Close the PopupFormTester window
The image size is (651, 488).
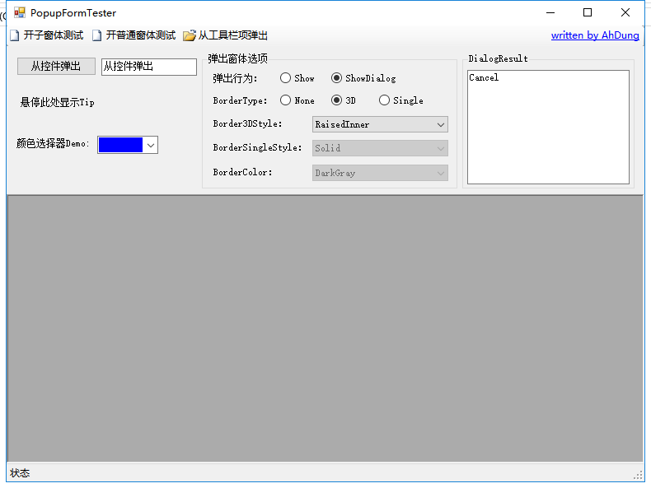point(625,12)
